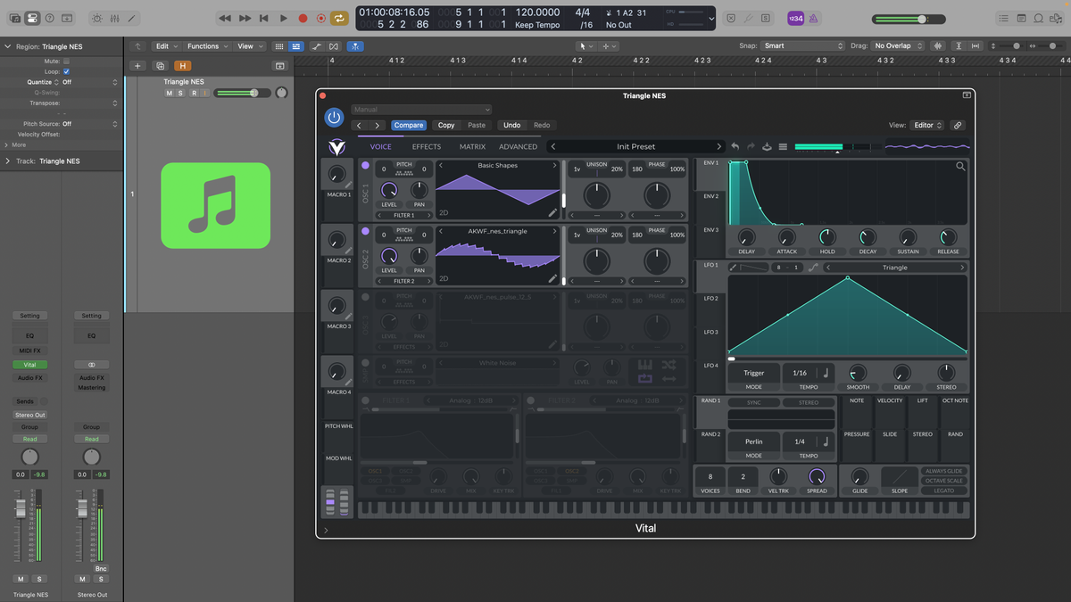This screenshot has width=1071, height=602.
Task: Switch to Vital's MATRIX tab
Action: pyautogui.click(x=471, y=146)
